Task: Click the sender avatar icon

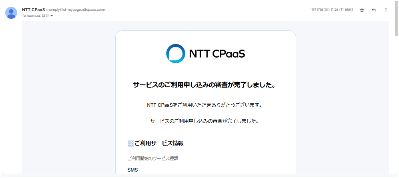Action: (x=11, y=13)
